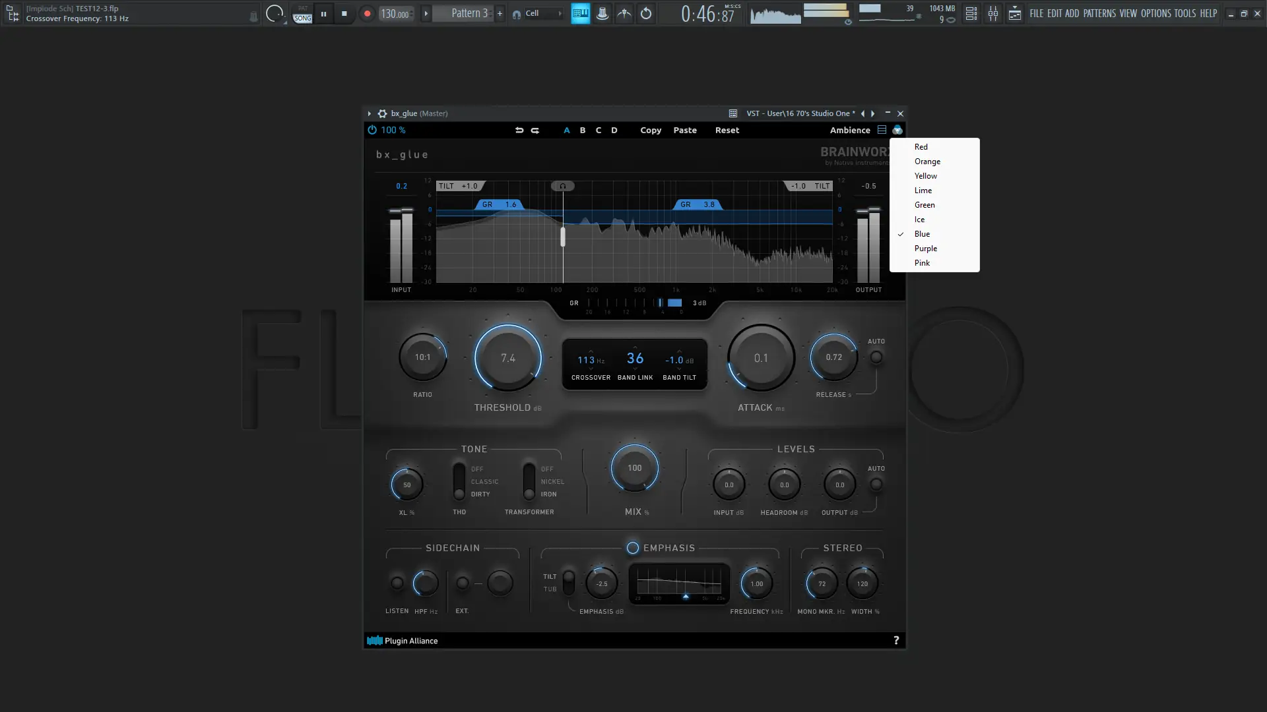Expand the bx_glue plugin options arrow
The width and height of the screenshot is (1267, 712).
point(369,113)
